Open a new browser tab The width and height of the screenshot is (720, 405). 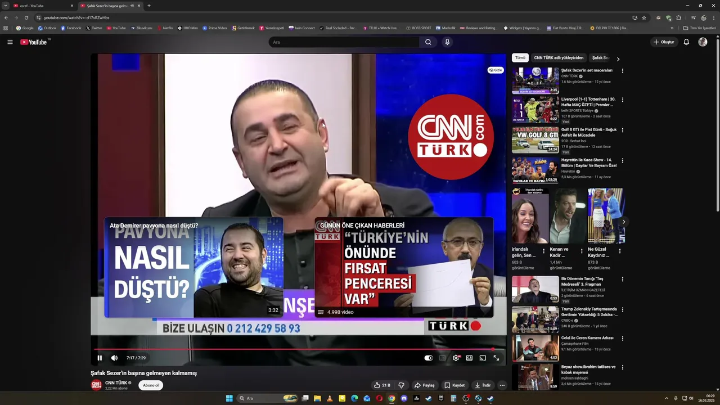point(148,6)
